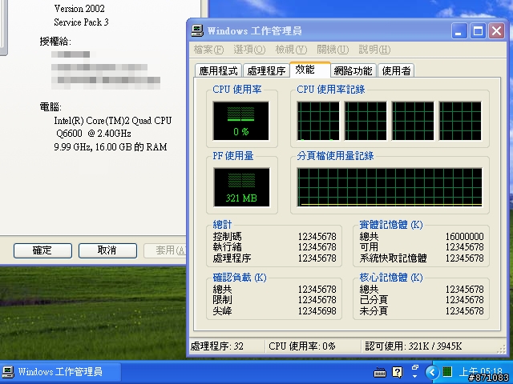Click 認可使用: 321K / 3945K in status bar
The height and width of the screenshot is (384, 513).
coord(414,346)
